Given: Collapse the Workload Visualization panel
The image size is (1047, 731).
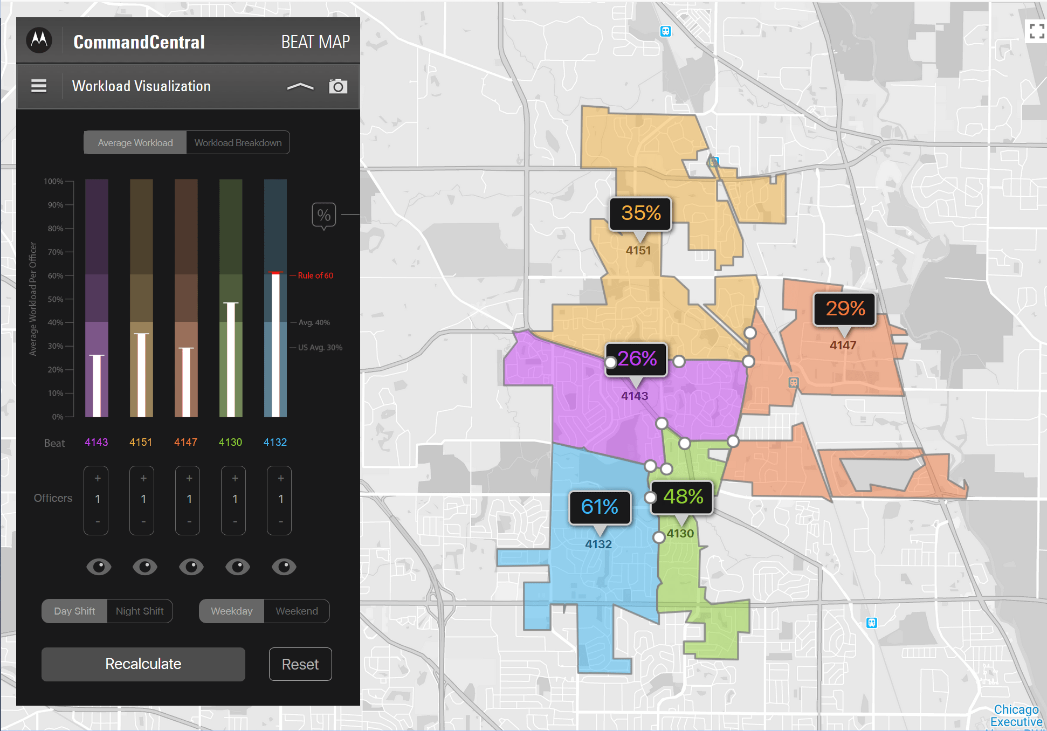Looking at the screenshot, I should [x=301, y=86].
